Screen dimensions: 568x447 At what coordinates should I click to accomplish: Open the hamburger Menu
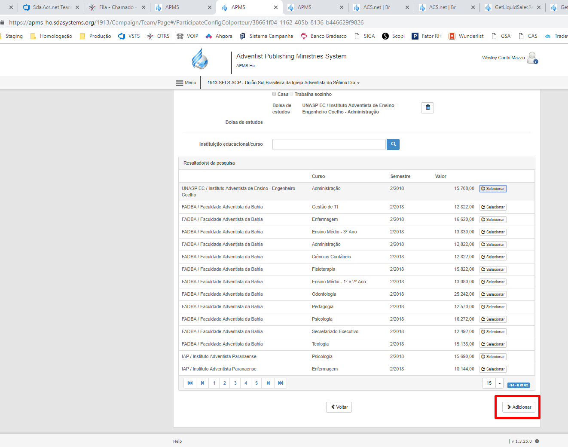186,83
